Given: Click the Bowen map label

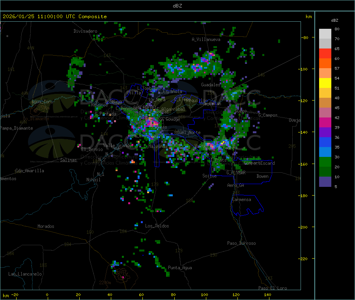Looking at the screenshot, I should [263, 176].
